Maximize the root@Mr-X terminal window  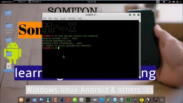click(x=134, y=15)
